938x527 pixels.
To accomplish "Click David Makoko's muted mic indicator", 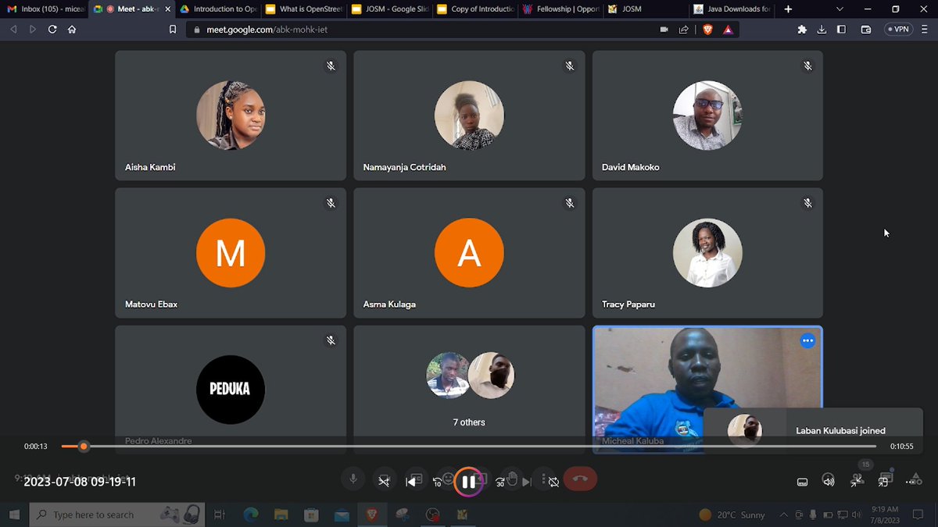I will click(x=808, y=66).
